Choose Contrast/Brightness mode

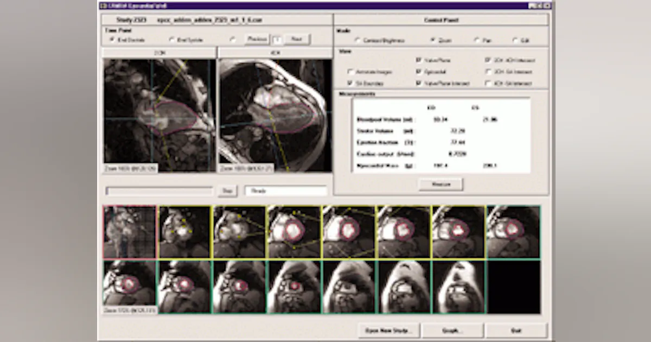point(358,40)
